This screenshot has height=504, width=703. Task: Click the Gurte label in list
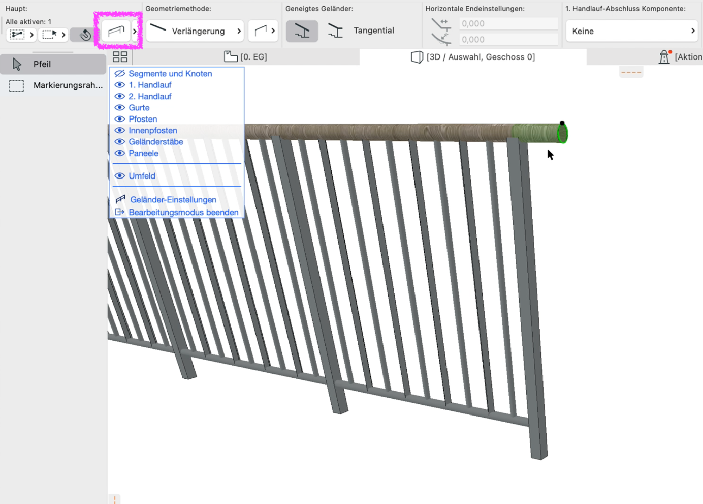pyautogui.click(x=139, y=108)
